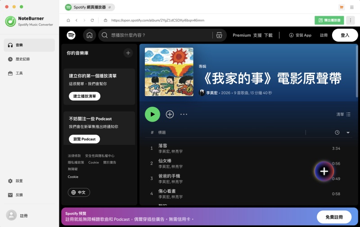Click the user avatar icon
Screen dimensions: 360x227
pos(11,215)
